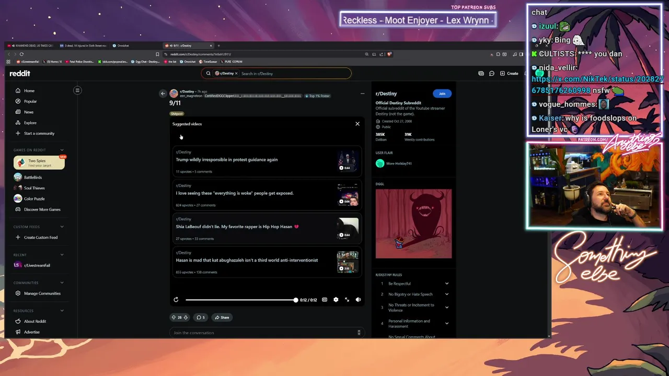Click Start a community

pos(39,133)
